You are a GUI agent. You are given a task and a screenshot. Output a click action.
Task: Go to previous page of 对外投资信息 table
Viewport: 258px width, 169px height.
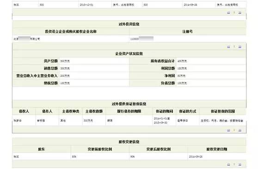click(228, 47)
